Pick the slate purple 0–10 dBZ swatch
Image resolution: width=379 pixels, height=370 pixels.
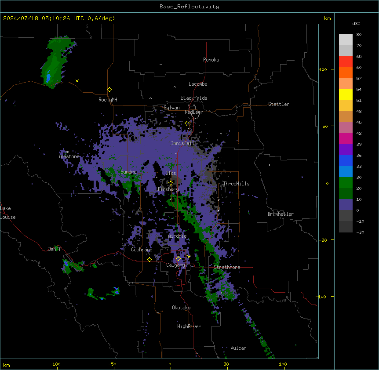click(x=346, y=205)
